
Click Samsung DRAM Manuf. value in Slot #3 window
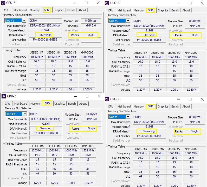149,131
